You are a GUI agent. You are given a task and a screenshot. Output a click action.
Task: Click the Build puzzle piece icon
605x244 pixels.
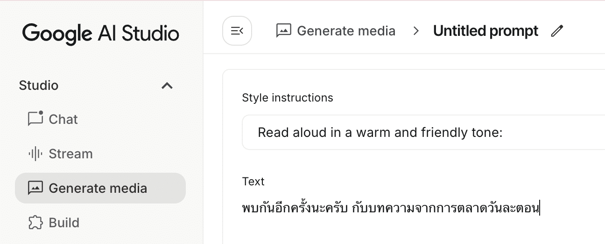(35, 223)
